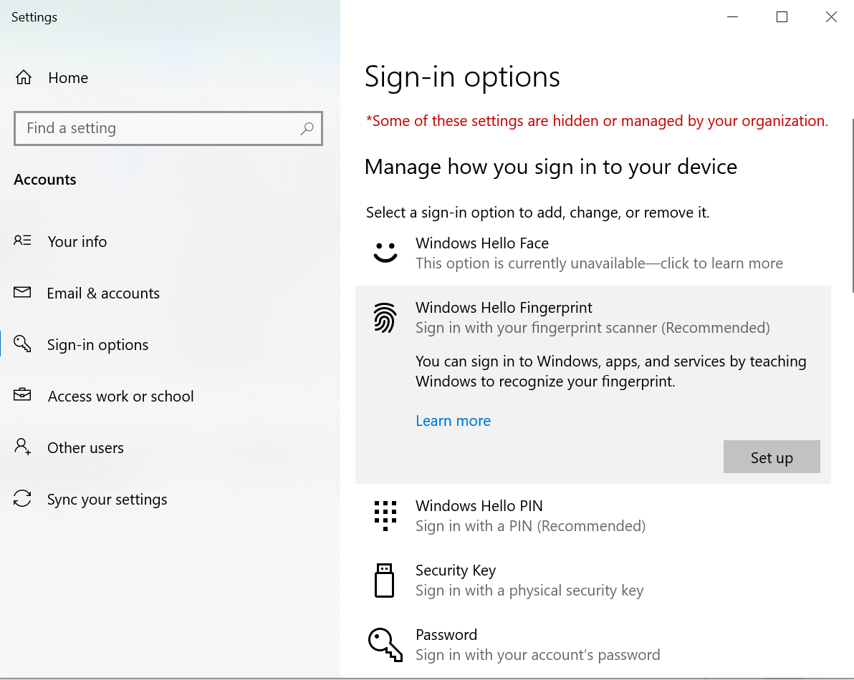This screenshot has height=680, width=854.
Task: Click 'Sign in with a PIN (Recommended)' text
Action: (x=530, y=526)
